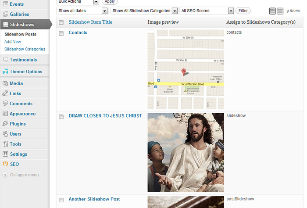Check the DRAW CLOSER TO JESUS CHRIST checkbox
The width and height of the screenshot is (307, 208).
click(61, 117)
